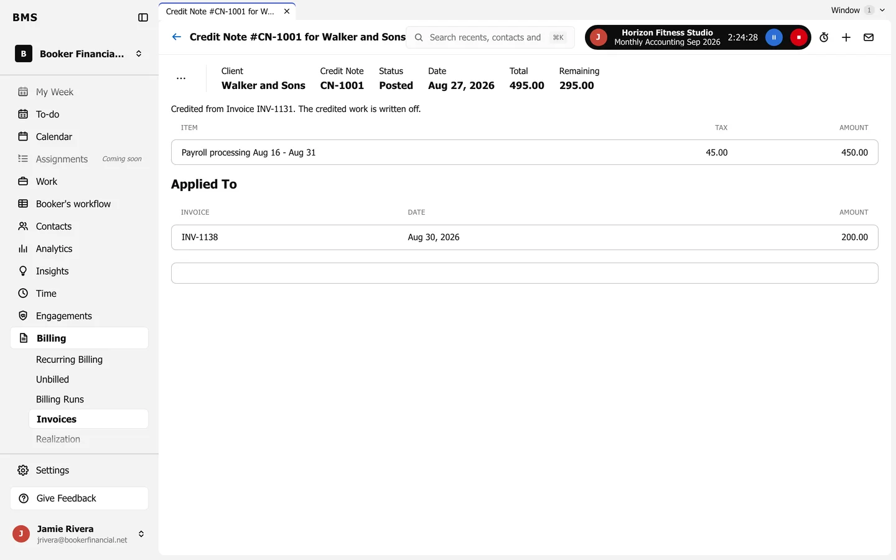Open applied invoice INV-1138 row
Image resolution: width=896 pixels, height=560 pixels.
525,237
